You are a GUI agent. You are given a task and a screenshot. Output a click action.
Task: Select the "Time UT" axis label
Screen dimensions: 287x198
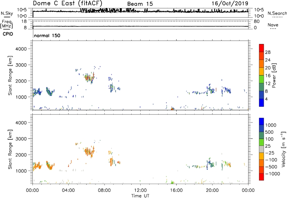[140, 196]
